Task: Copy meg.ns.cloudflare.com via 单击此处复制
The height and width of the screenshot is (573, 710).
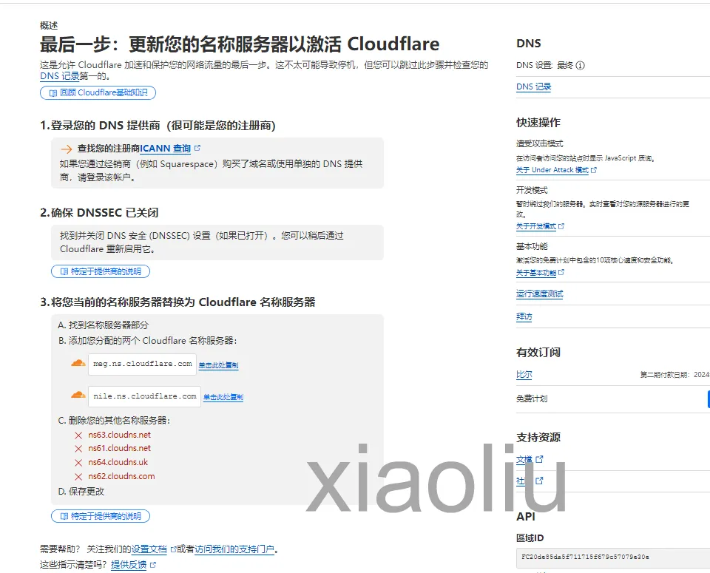Action: tap(218, 365)
